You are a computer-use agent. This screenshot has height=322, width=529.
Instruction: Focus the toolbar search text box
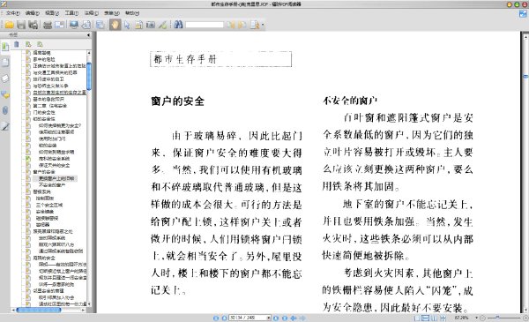point(205,25)
